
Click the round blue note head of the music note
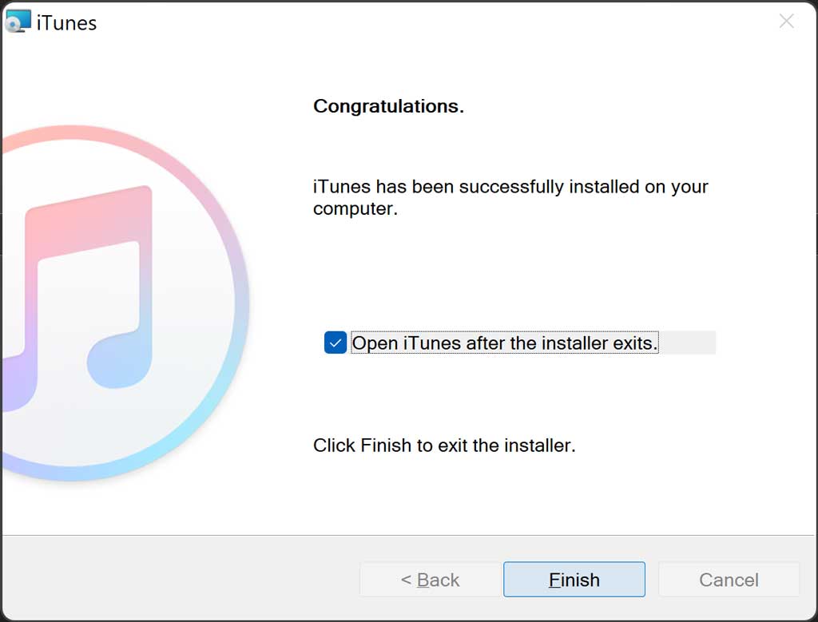pyautogui.click(x=118, y=359)
